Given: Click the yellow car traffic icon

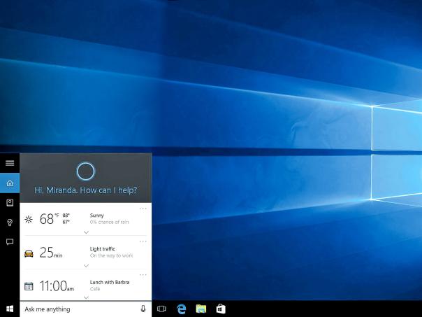Looking at the screenshot, I should 29,253.
